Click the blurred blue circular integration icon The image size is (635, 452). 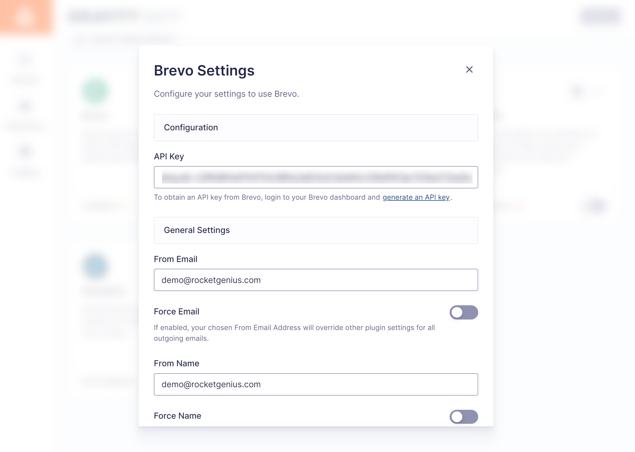tap(95, 266)
